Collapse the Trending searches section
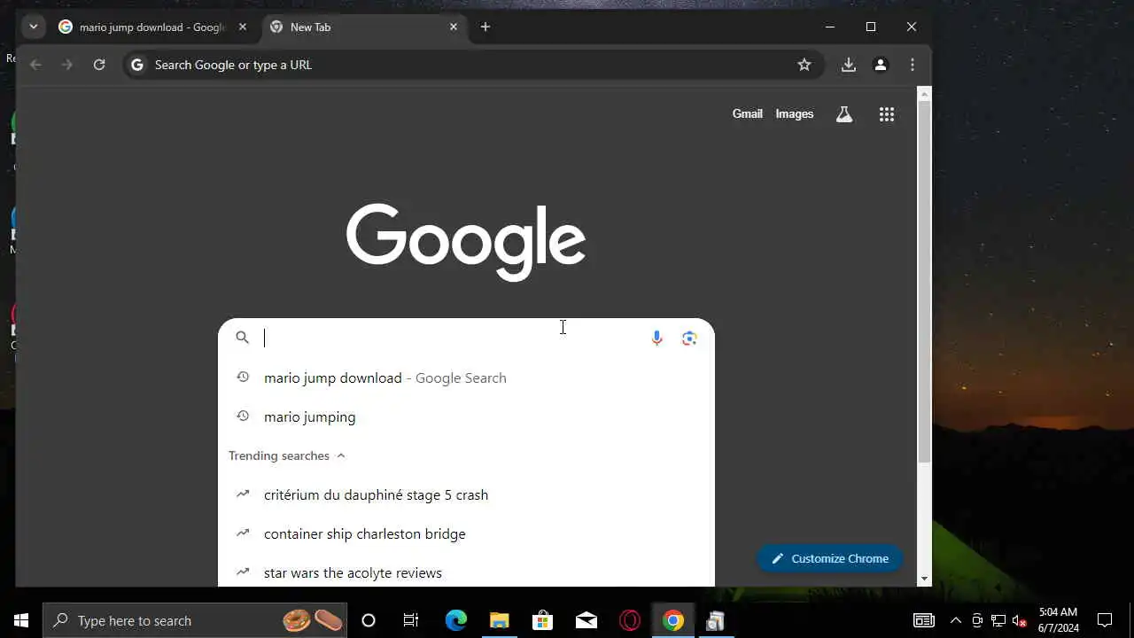Screen dimensions: 1134x638 [287, 455]
